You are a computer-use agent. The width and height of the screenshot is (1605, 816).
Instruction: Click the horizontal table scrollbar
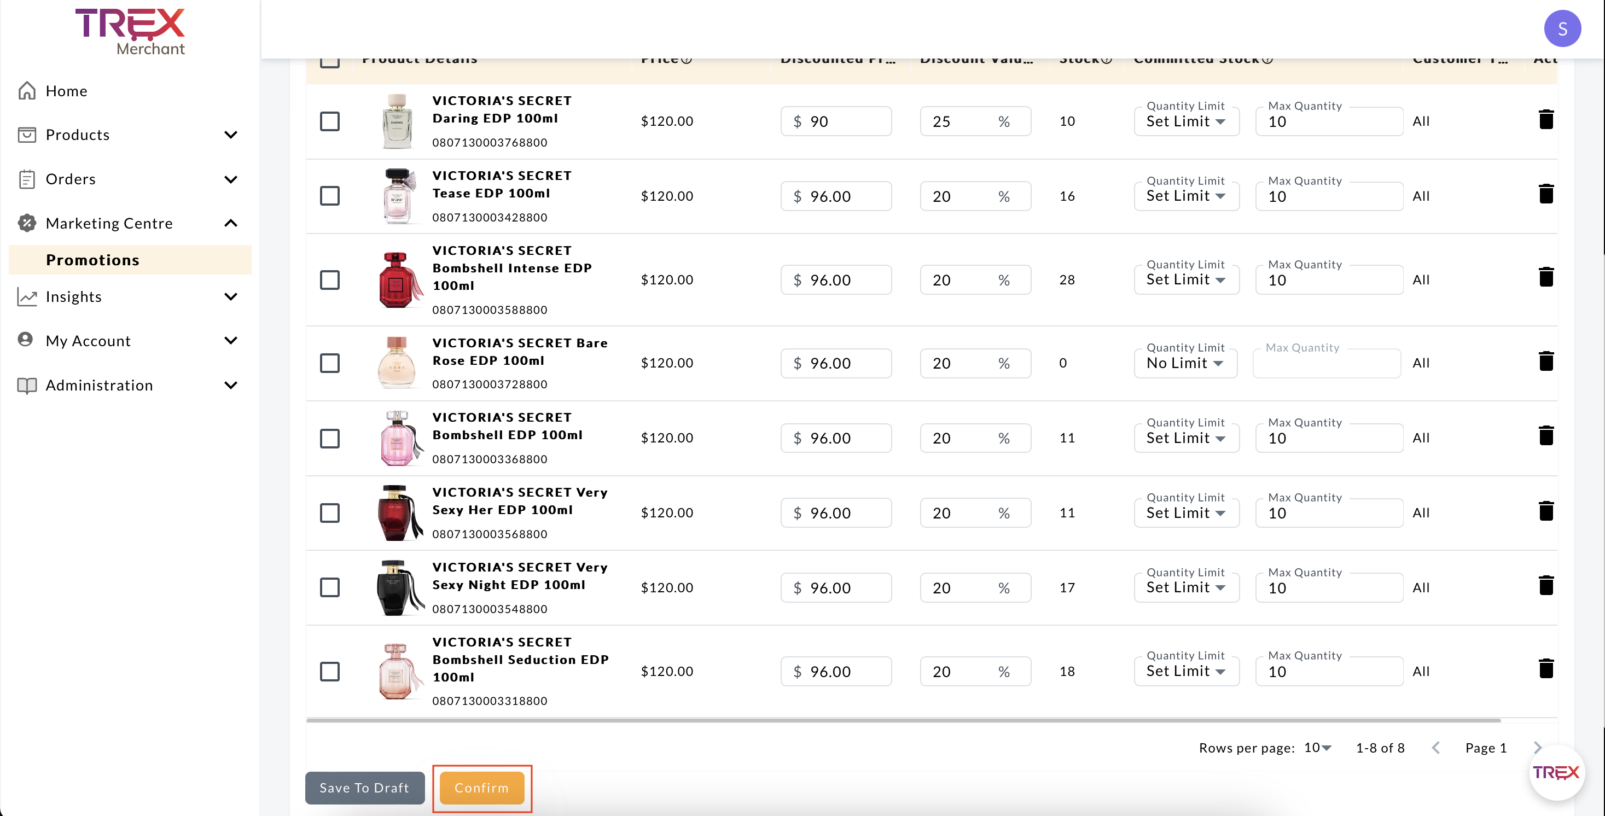pyautogui.click(x=903, y=720)
